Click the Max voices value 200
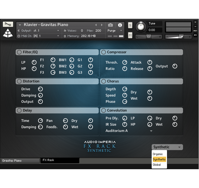Screen dimensions: 199x188 coord(98,31)
